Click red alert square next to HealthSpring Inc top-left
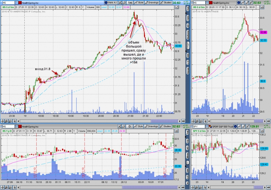271x190 pixels. coord(20,3)
